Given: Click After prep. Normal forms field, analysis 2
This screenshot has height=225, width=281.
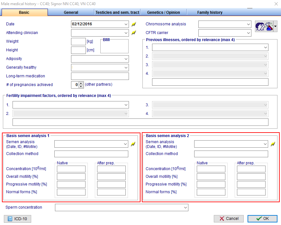Looking at the screenshot, I should (251, 192).
